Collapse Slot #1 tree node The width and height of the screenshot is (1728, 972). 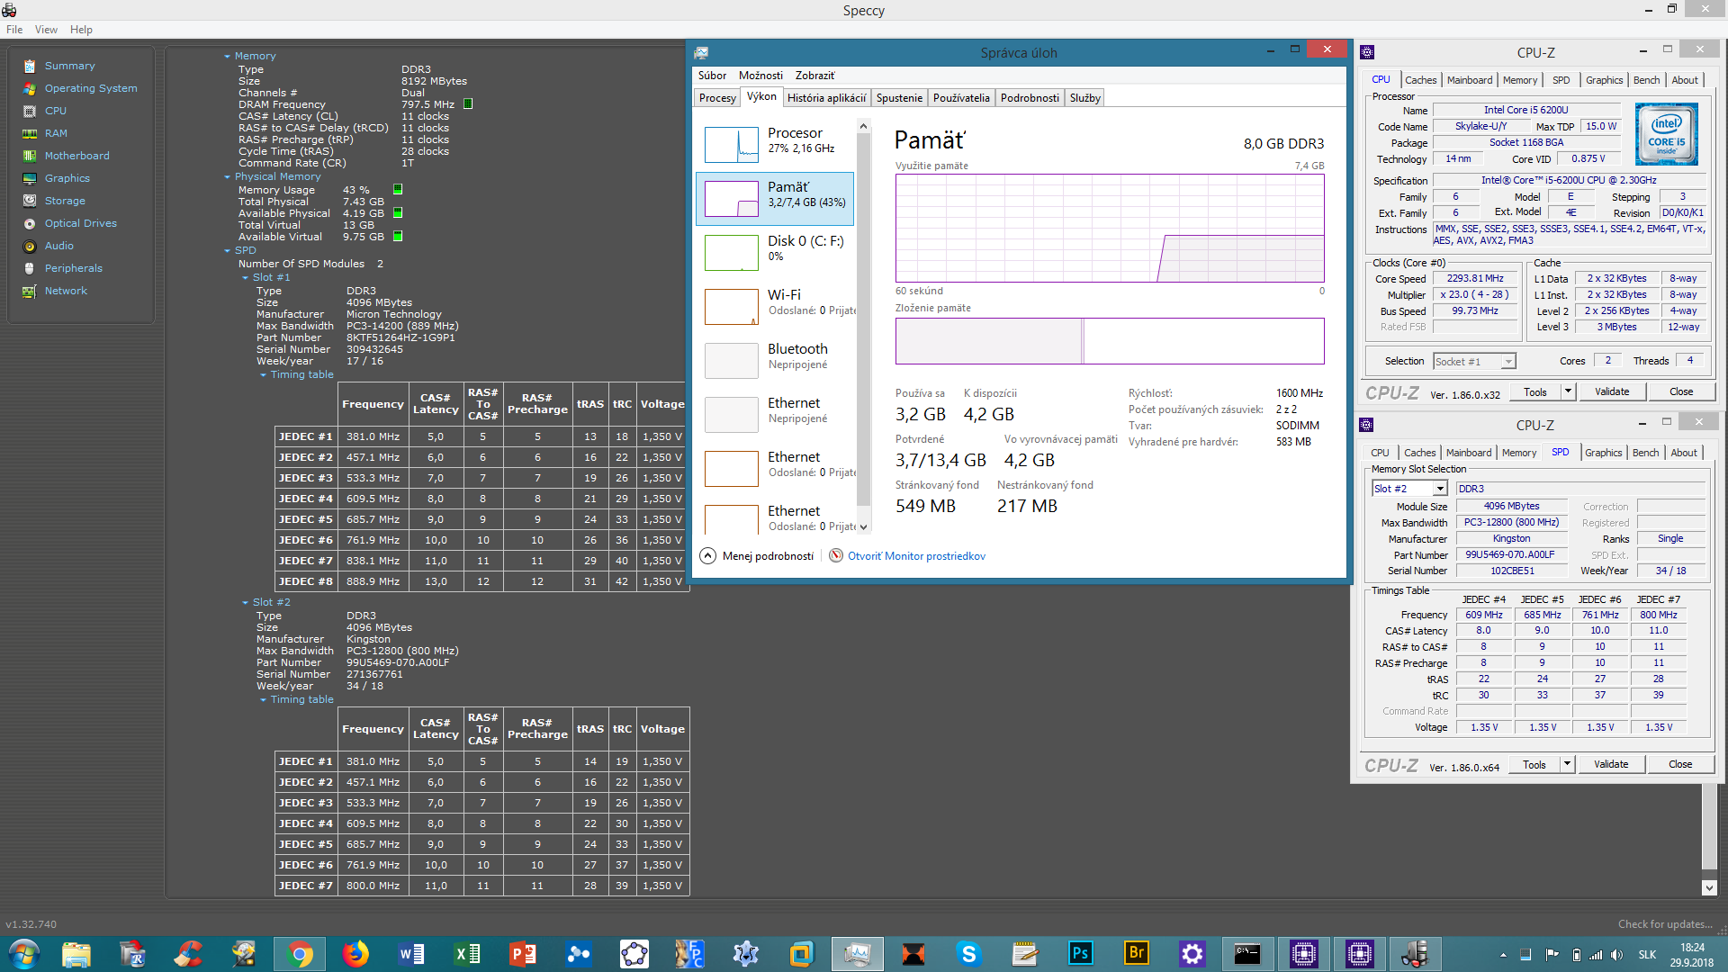(246, 278)
